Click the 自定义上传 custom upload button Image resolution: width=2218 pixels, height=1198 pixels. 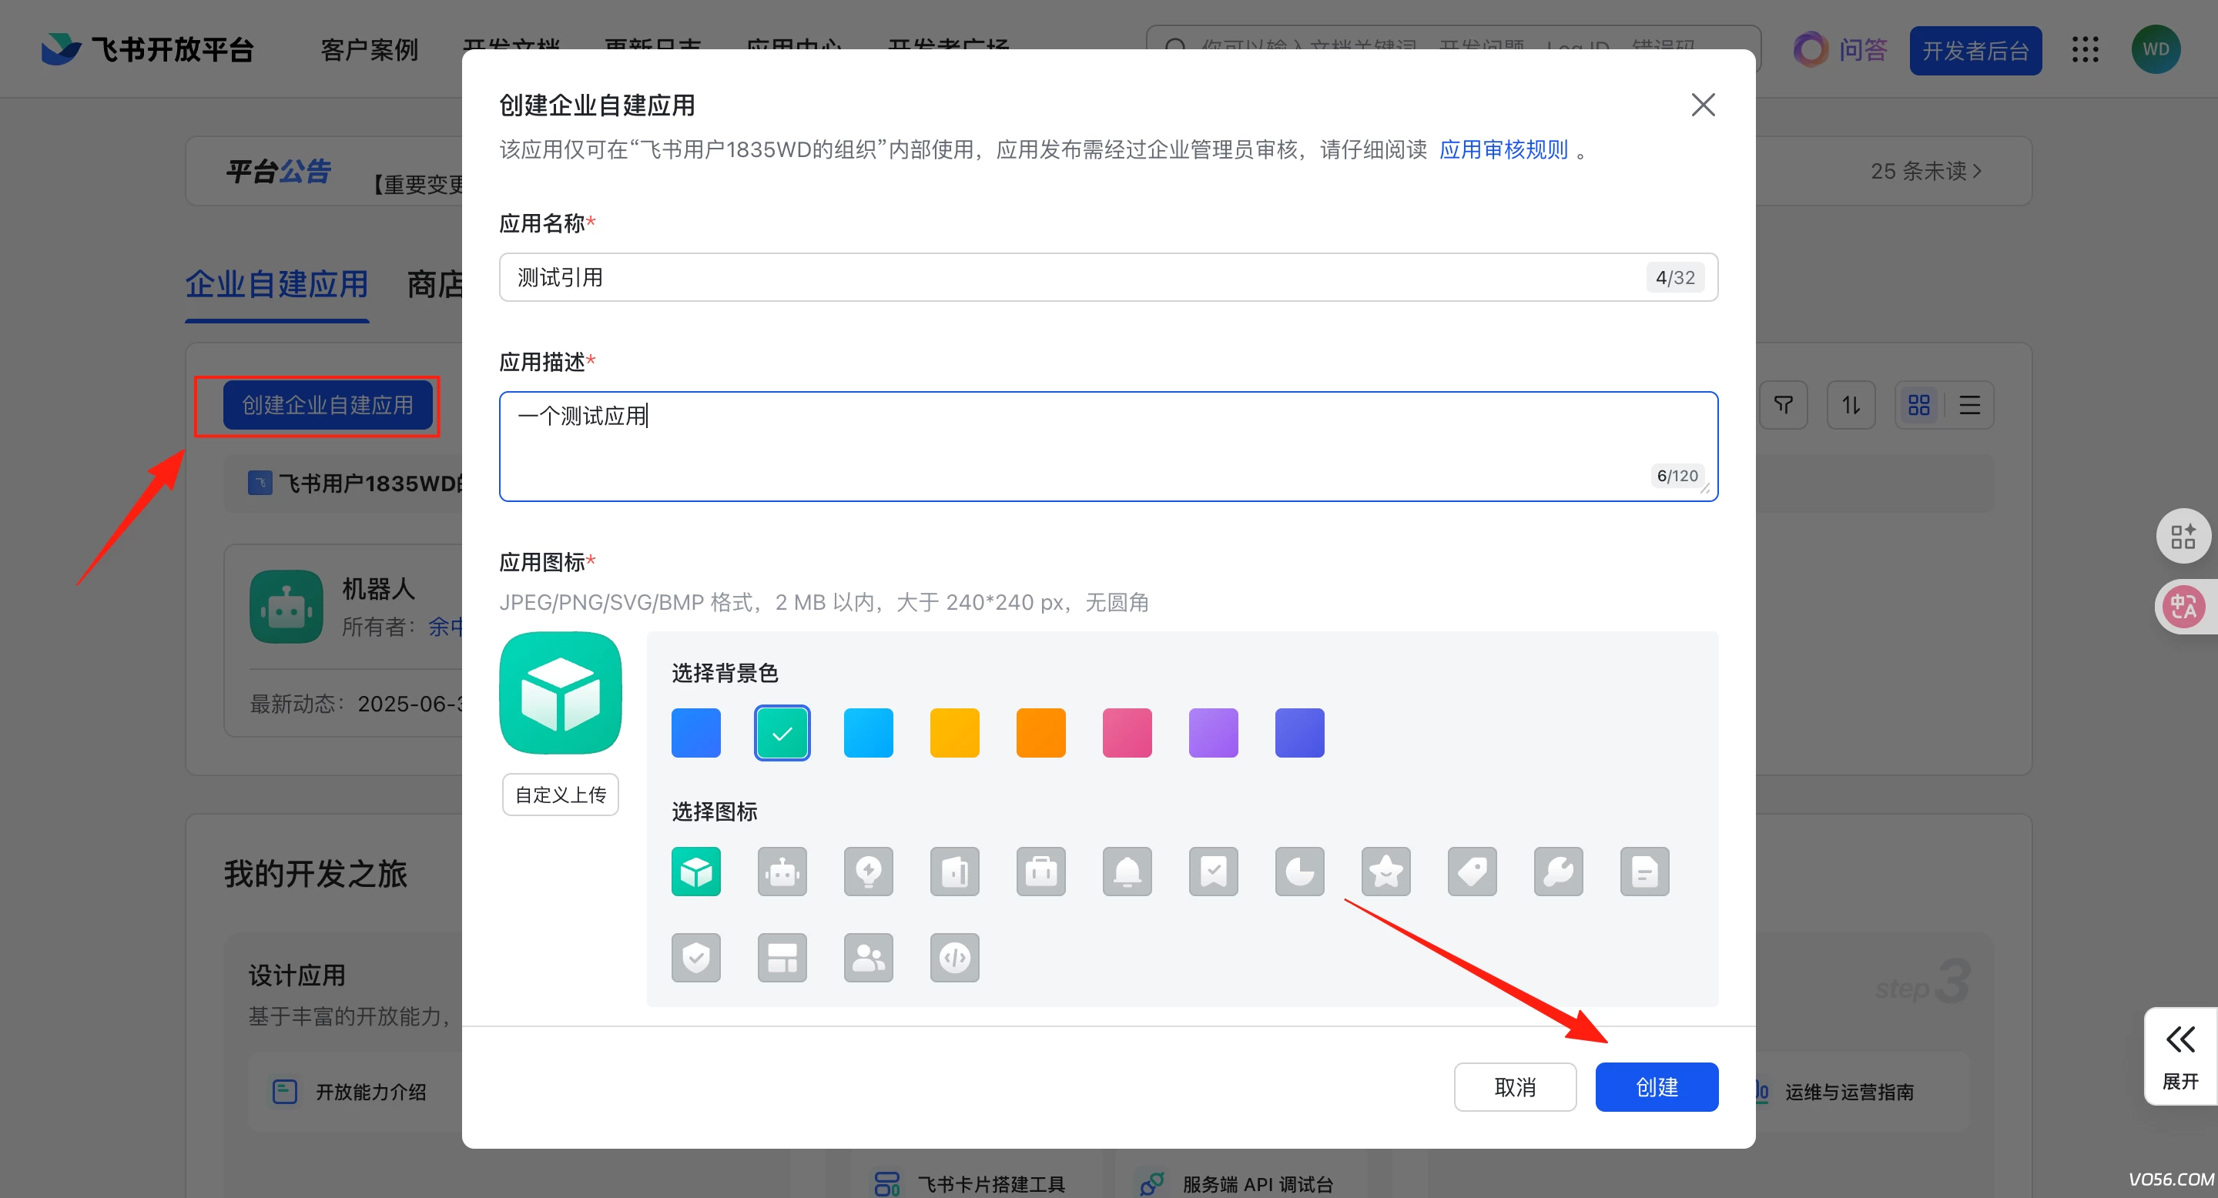pyautogui.click(x=561, y=795)
